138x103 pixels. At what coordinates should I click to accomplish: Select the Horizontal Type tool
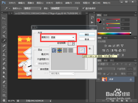coord(4,86)
